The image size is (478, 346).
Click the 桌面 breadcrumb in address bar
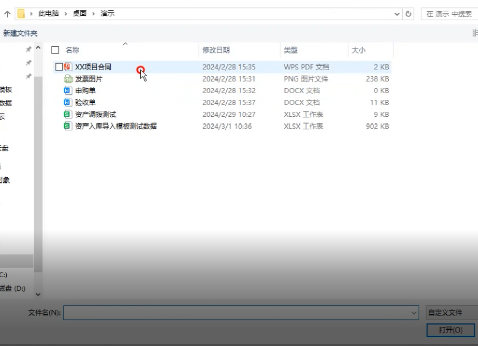point(80,14)
